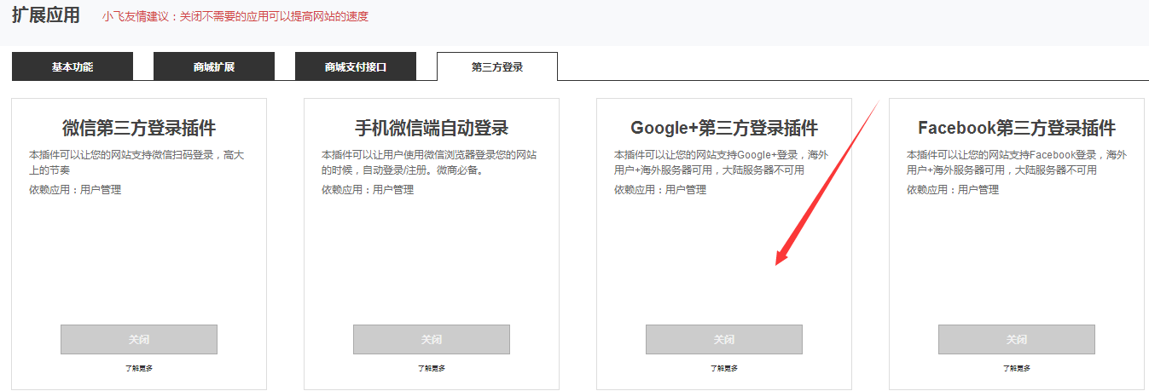The height and width of the screenshot is (391, 1149).
Task: Open 了解更多 link for Facebook plugin
Action: point(1017,368)
